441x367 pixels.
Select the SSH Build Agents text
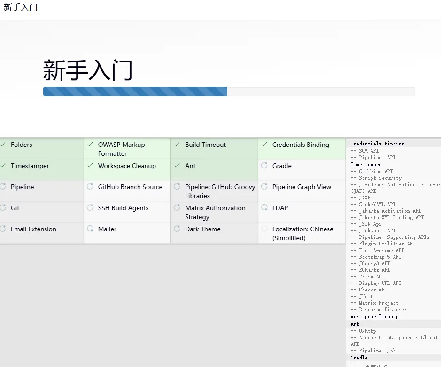123,208
